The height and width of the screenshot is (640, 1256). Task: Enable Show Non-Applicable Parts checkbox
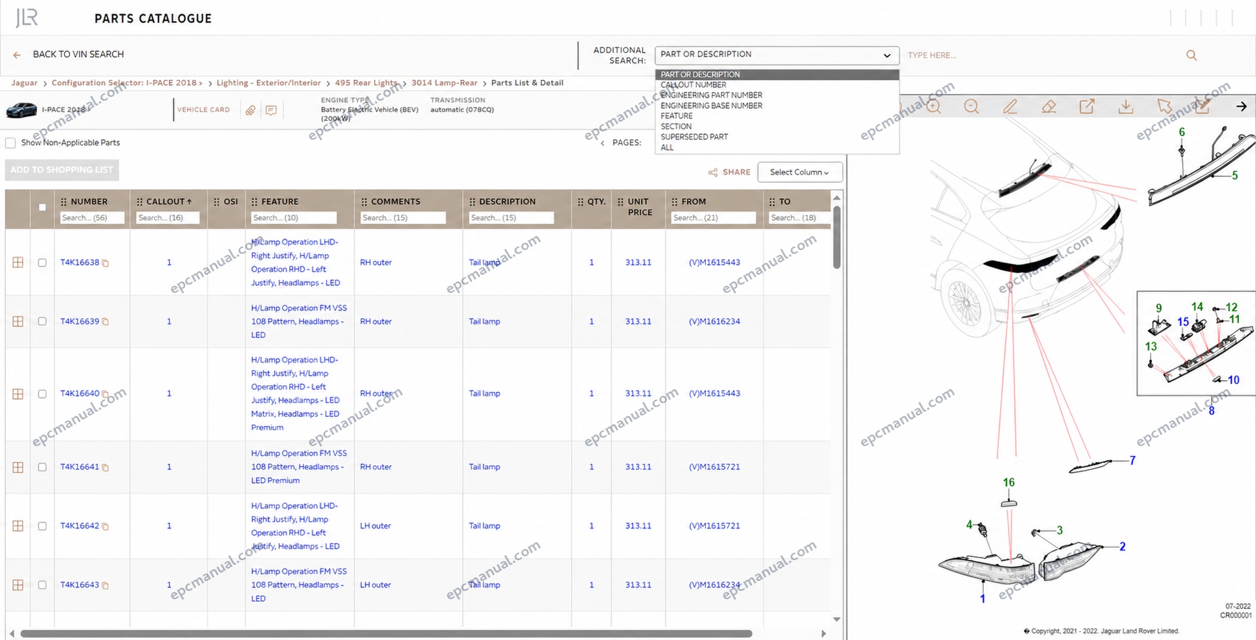click(x=10, y=143)
